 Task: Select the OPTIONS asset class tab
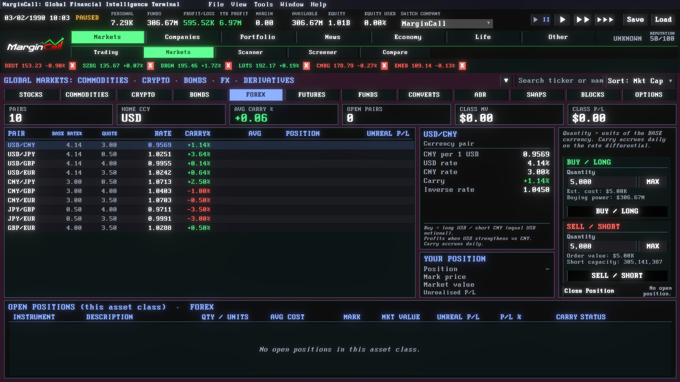[649, 95]
